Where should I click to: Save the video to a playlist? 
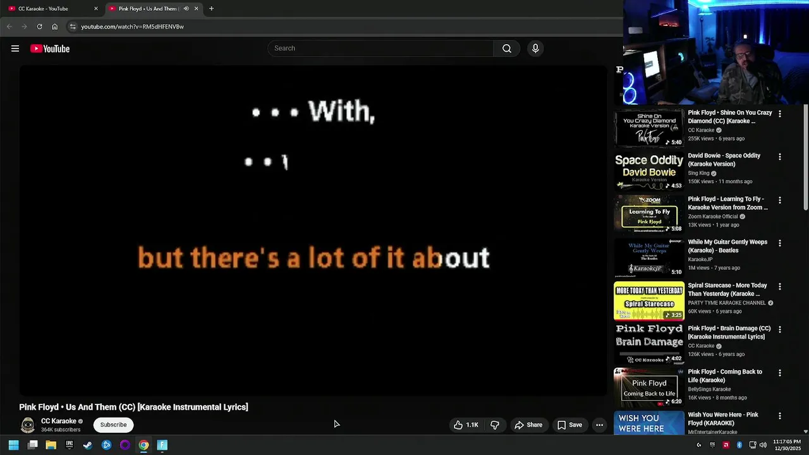[x=569, y=425]
